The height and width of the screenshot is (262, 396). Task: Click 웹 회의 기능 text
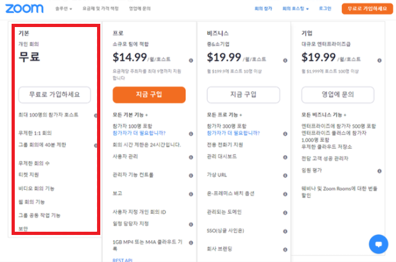(x=32, y=202)
